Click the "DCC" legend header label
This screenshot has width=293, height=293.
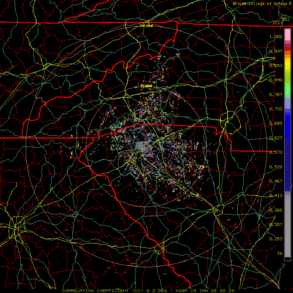[x=286, y=20]
